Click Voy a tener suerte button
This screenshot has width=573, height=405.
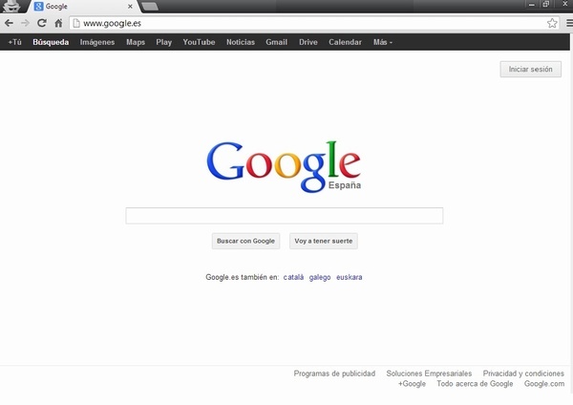(324, 242)
